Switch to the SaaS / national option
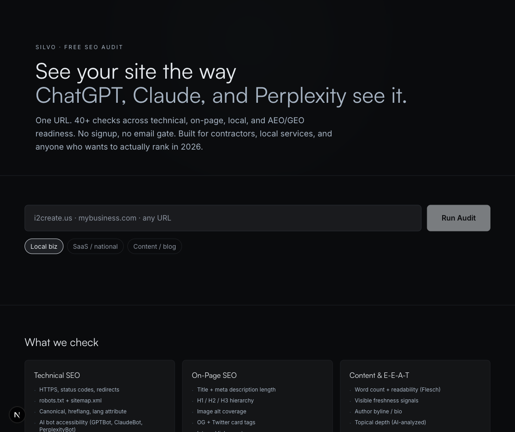515x432 pixels. pyautogui.click(x=95, y=246)
